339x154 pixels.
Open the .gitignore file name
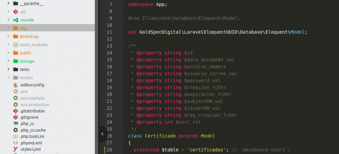29,117
